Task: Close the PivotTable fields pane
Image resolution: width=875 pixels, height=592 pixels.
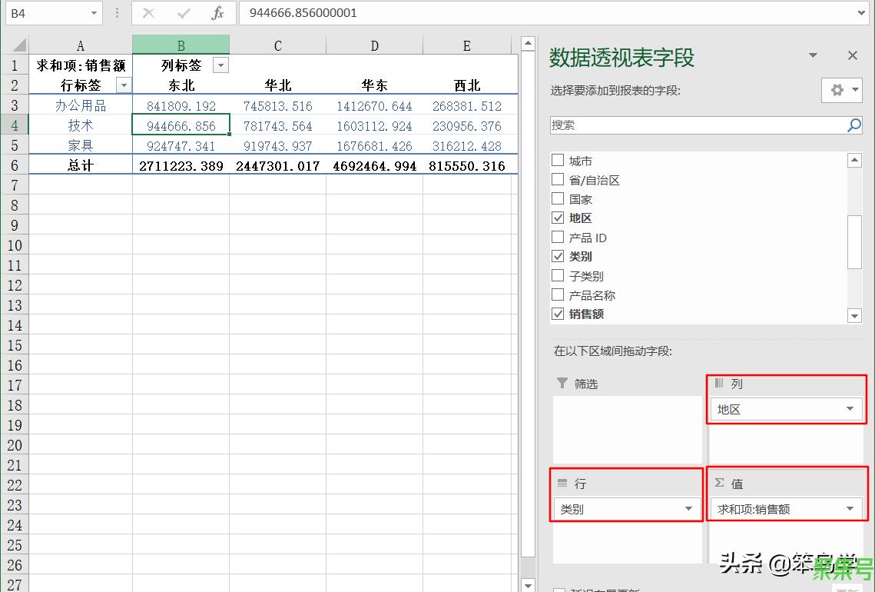Action: (x=852, y=55)
